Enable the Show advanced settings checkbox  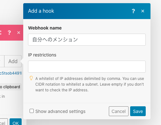31,111
